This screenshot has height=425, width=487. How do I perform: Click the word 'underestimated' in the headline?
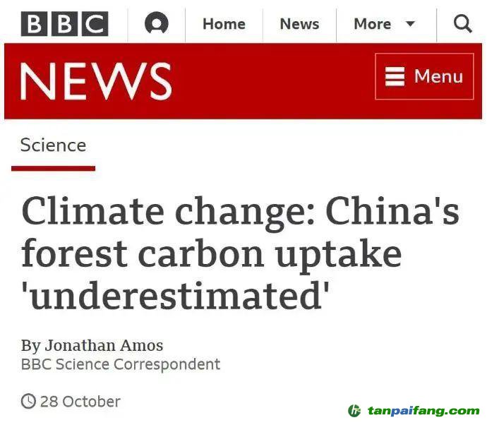point(176,295)
